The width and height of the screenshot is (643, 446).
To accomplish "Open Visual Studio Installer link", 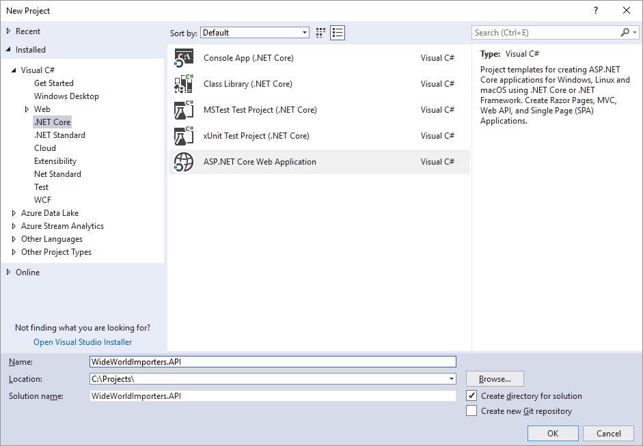I will pyautogui.click(x=83, y=342).
